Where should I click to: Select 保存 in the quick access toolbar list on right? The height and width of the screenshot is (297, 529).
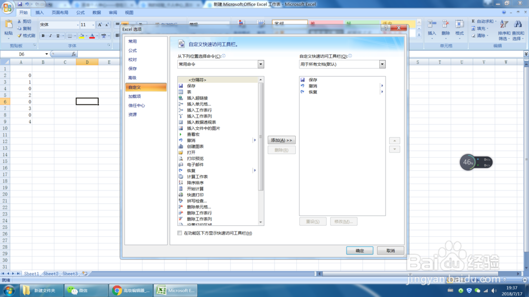coord(342,80)
